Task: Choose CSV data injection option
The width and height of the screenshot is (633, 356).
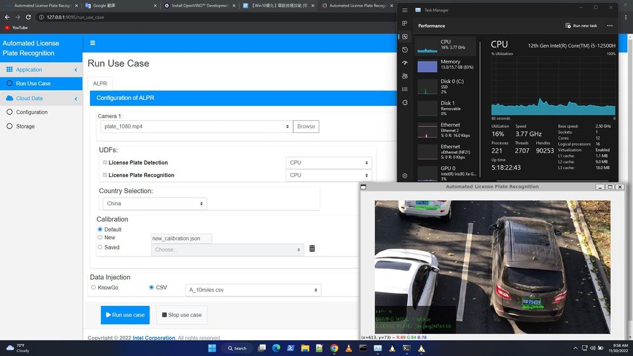Action: point(151,288)
